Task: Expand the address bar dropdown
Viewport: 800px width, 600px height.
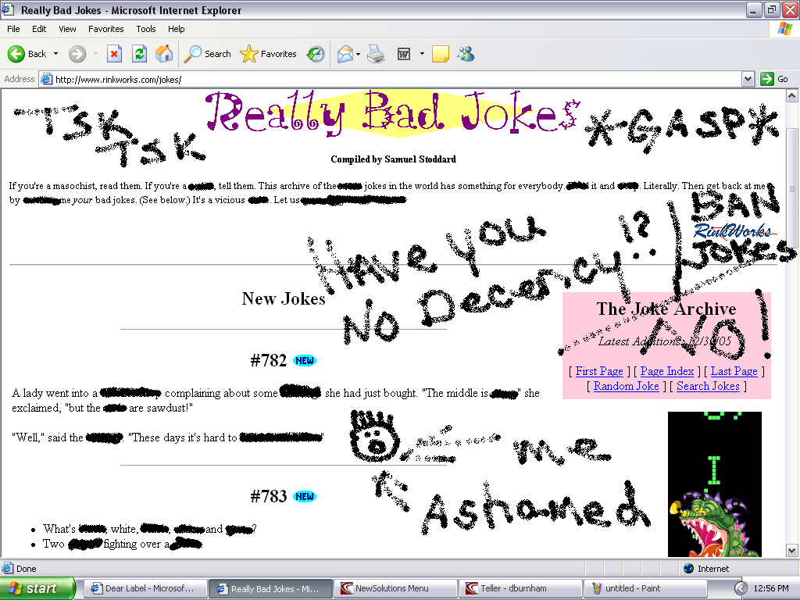Action: tap(748, 79)
